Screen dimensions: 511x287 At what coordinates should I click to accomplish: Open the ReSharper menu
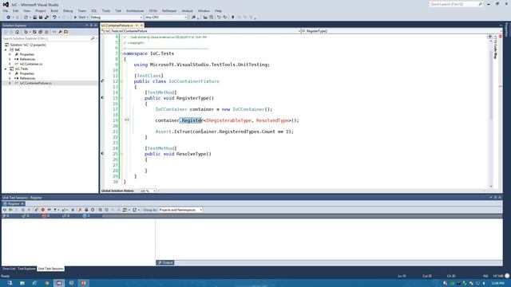click(169, 10)
